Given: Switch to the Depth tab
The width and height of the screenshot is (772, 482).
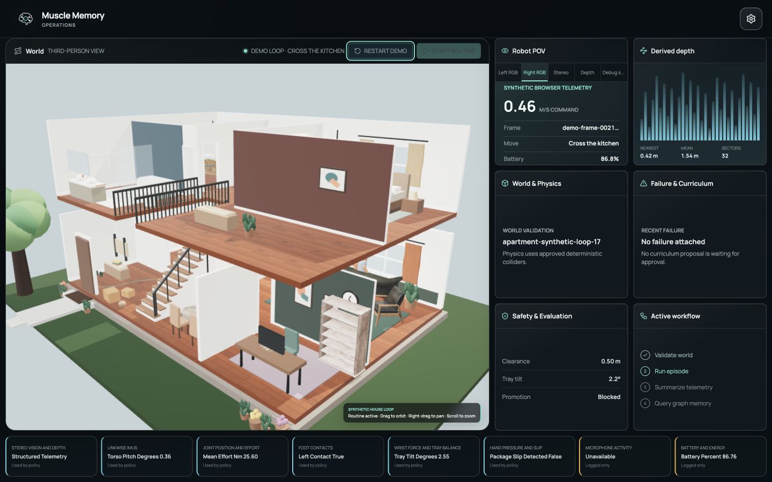Looking at the screenshot, I should click(587, 72).
